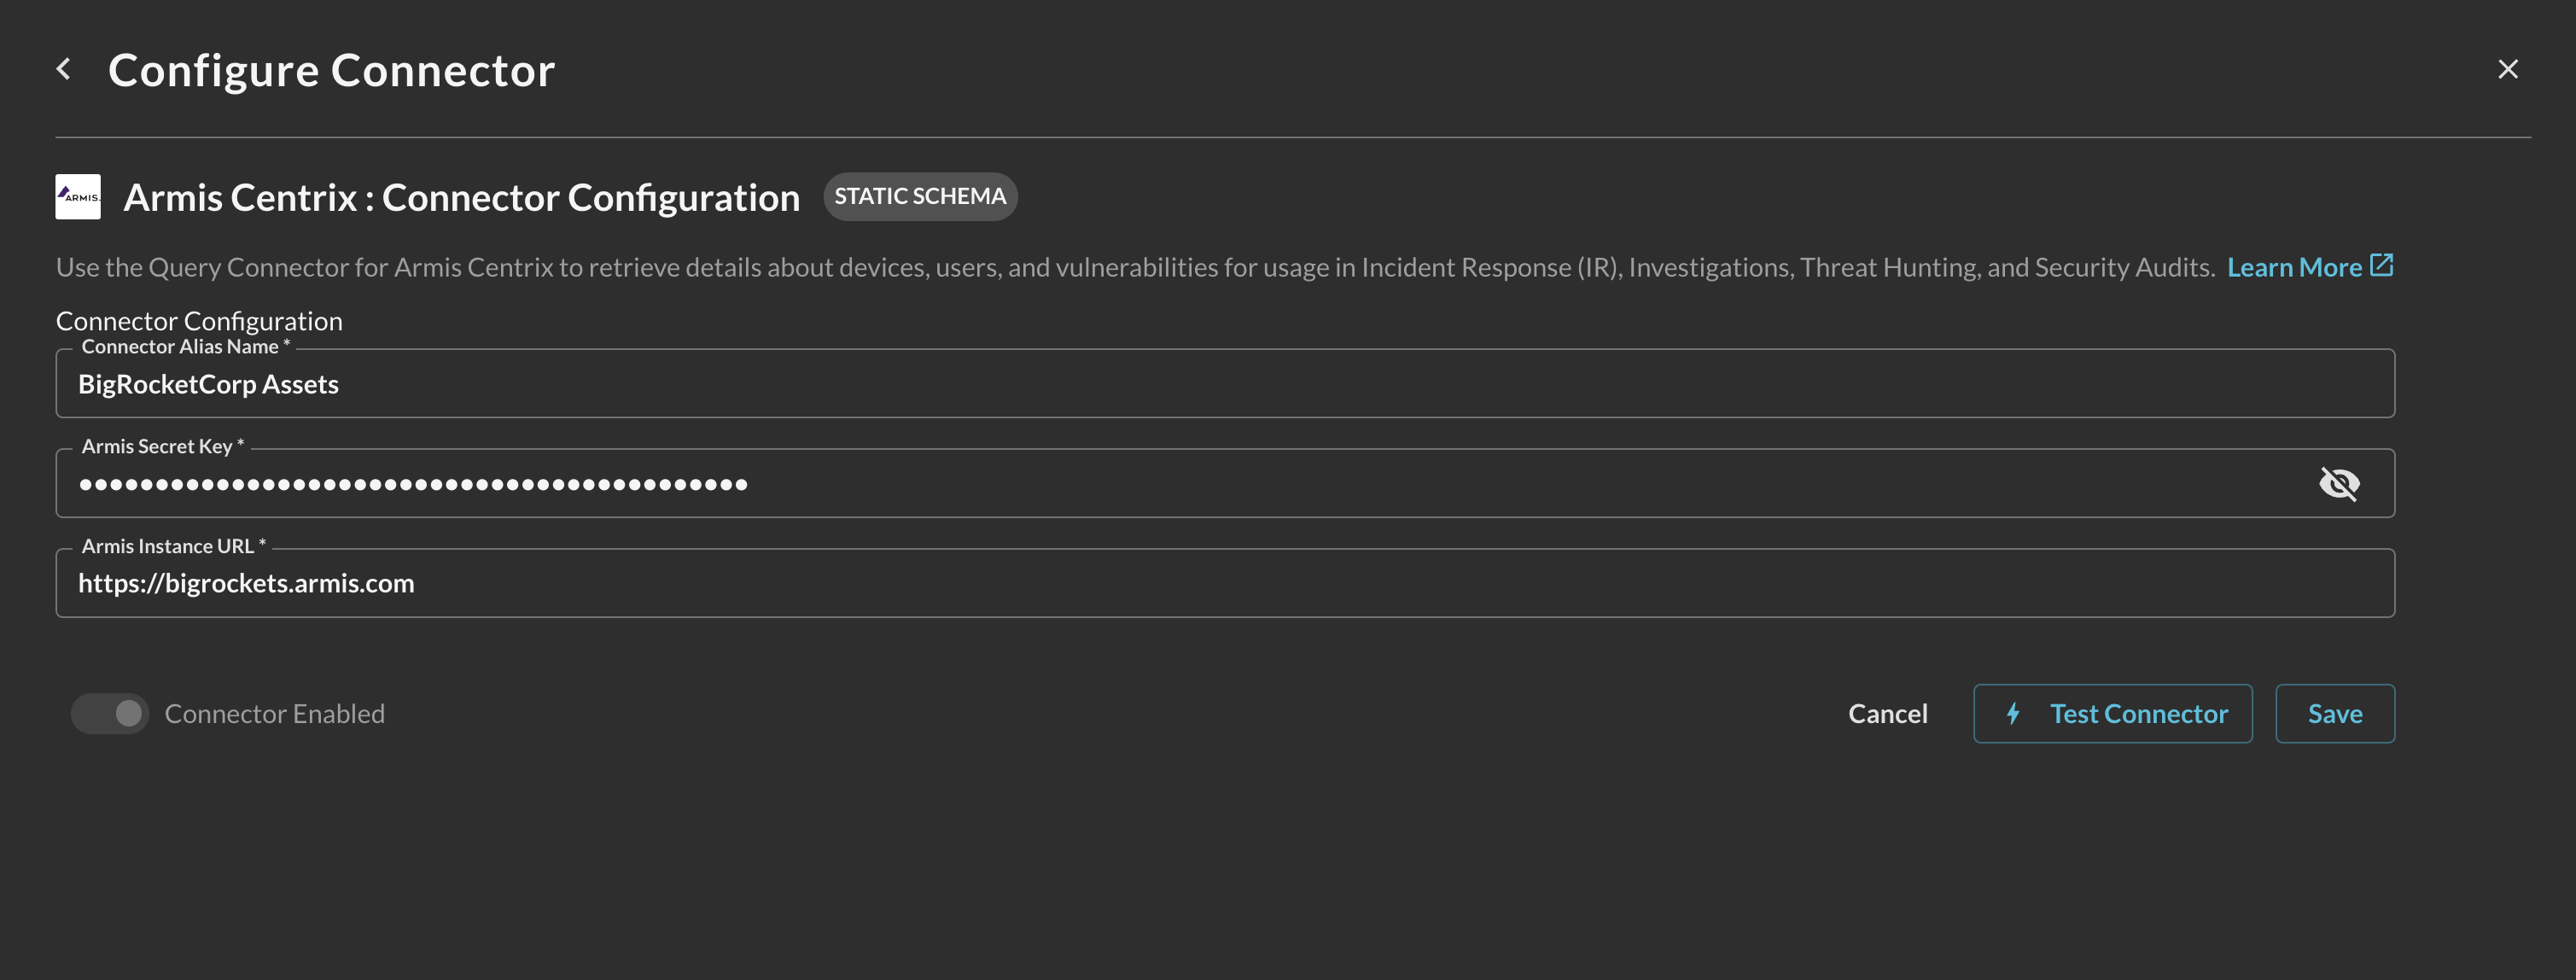Click the Query Connector description text
The width and height of the screenshot is (2576, 980).
click(1135, 267)
